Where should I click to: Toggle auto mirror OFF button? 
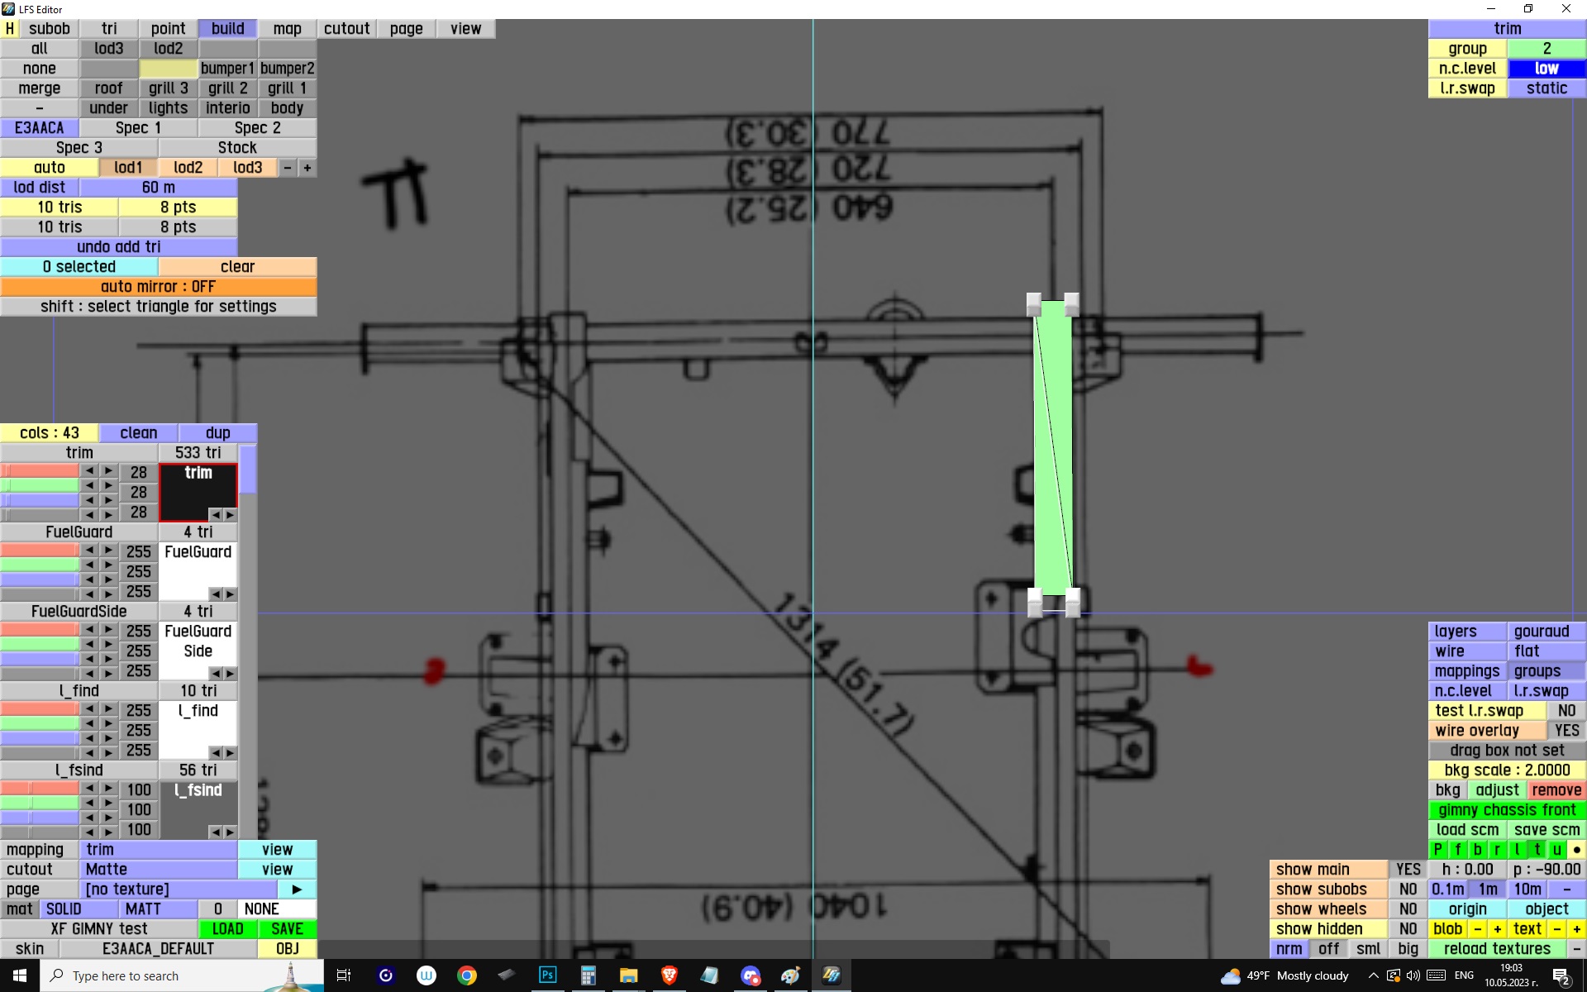pyautogui.click(x=158, y=286)
